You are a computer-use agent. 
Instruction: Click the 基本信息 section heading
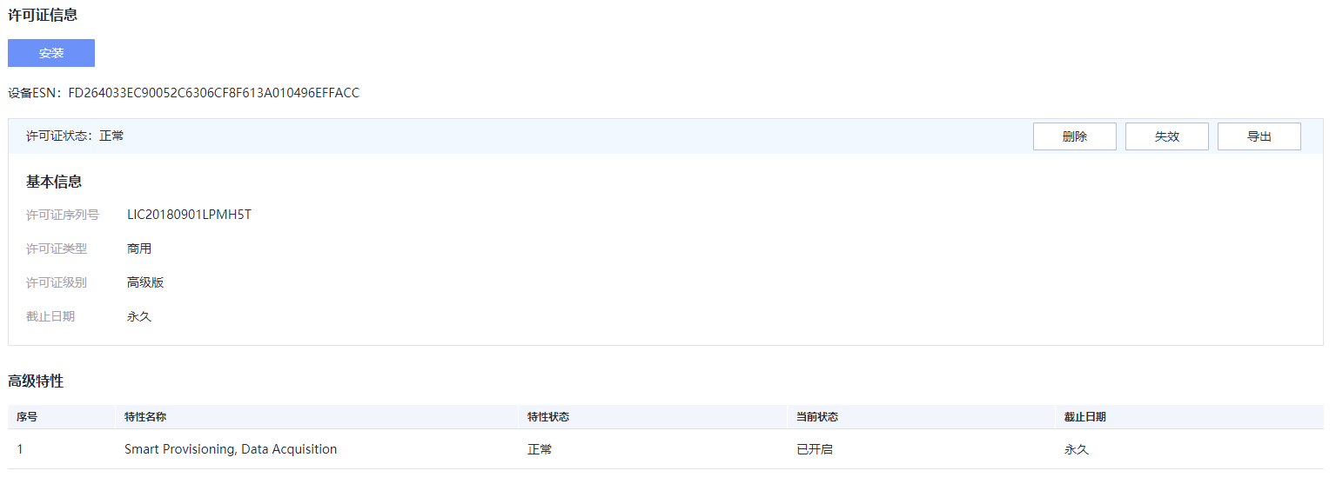pos(54,182)
